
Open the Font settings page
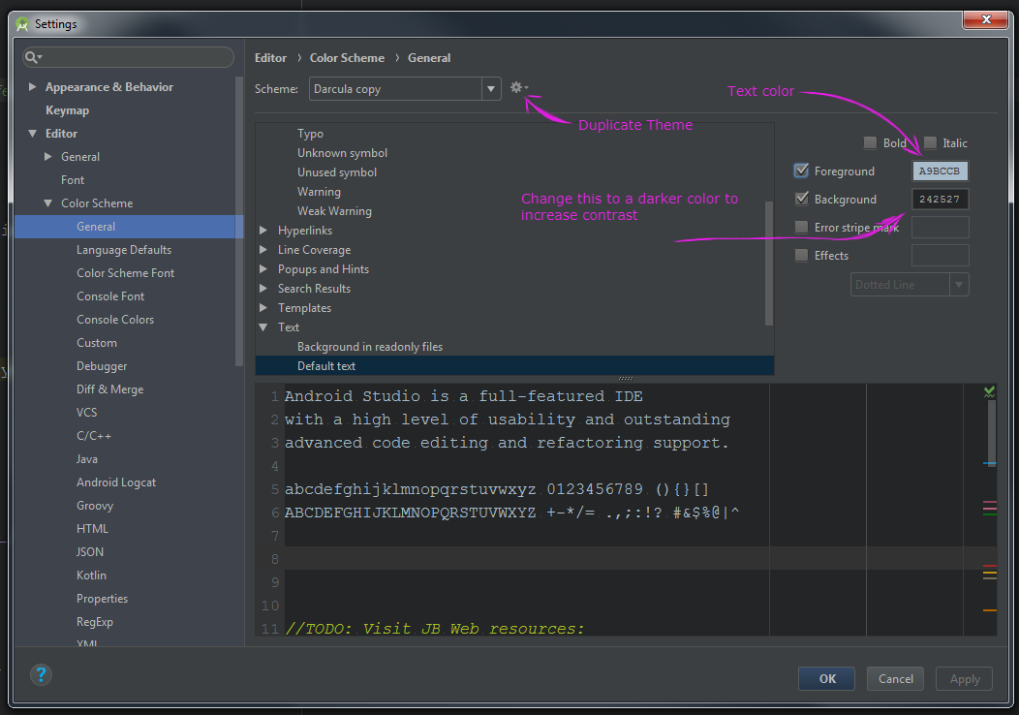click(x=72, y=180)
